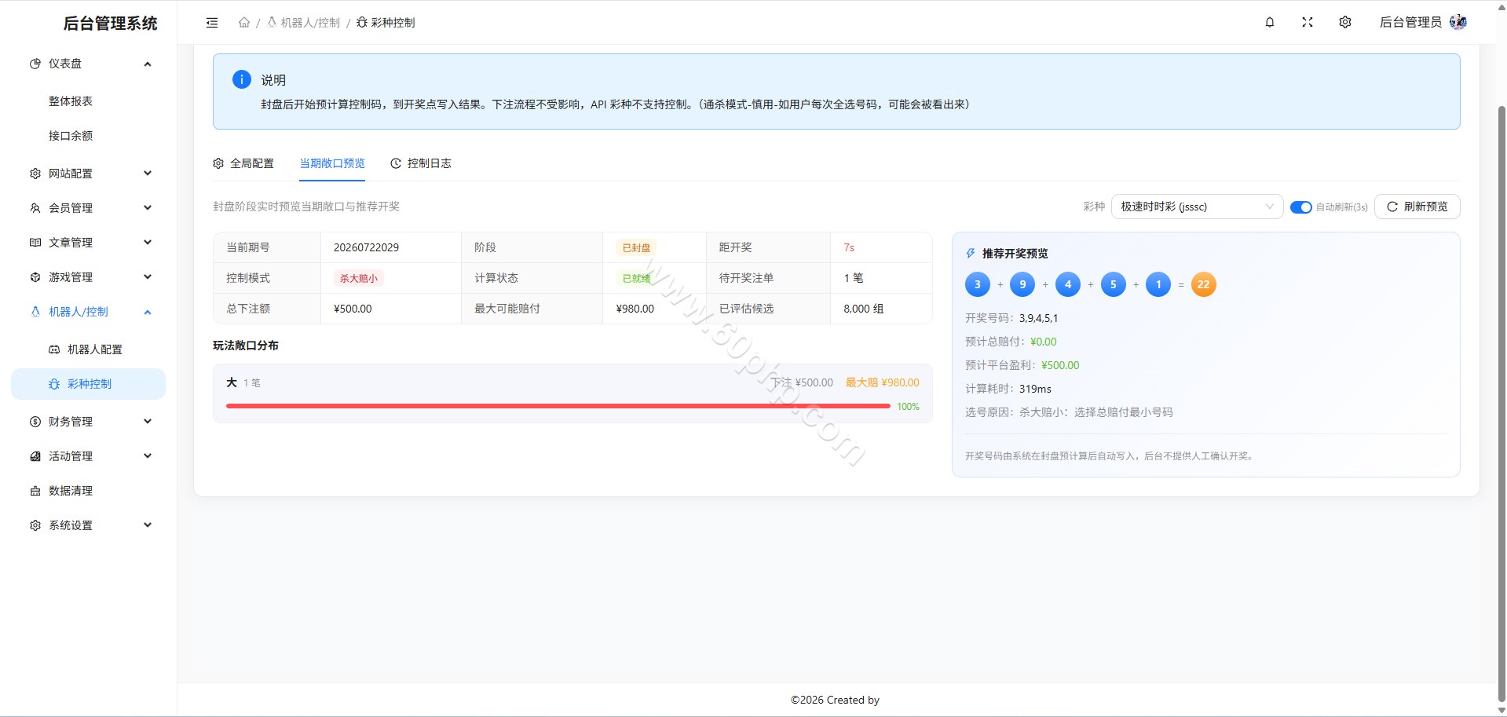
Task: Switch to the 全局配置 tab
Action: point(243,163)
